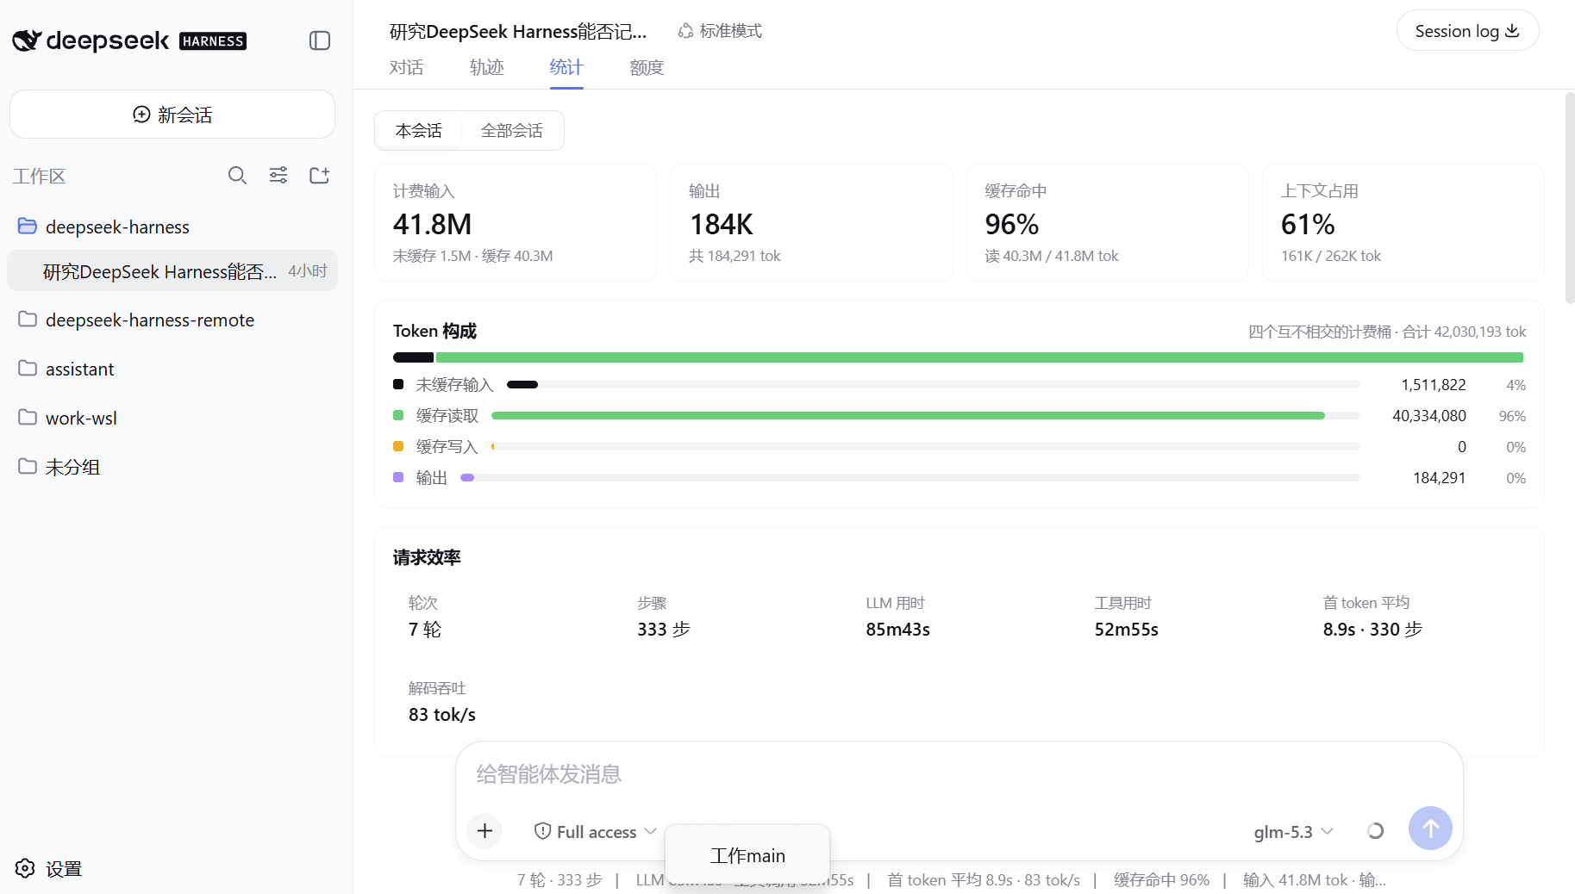Click the 40,334,080 value
1575x894 pixels.
(1429, 415)
